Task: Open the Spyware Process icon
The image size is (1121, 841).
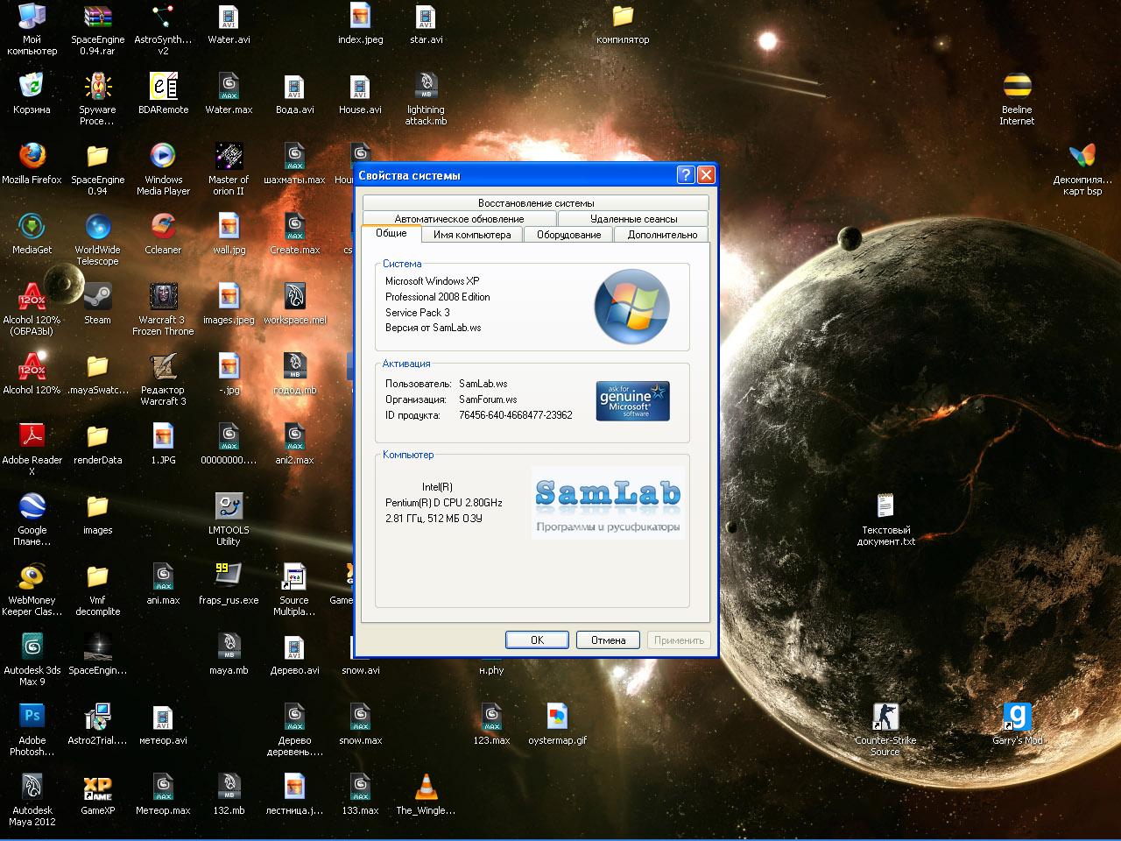Action: click(x=97, y=86)
